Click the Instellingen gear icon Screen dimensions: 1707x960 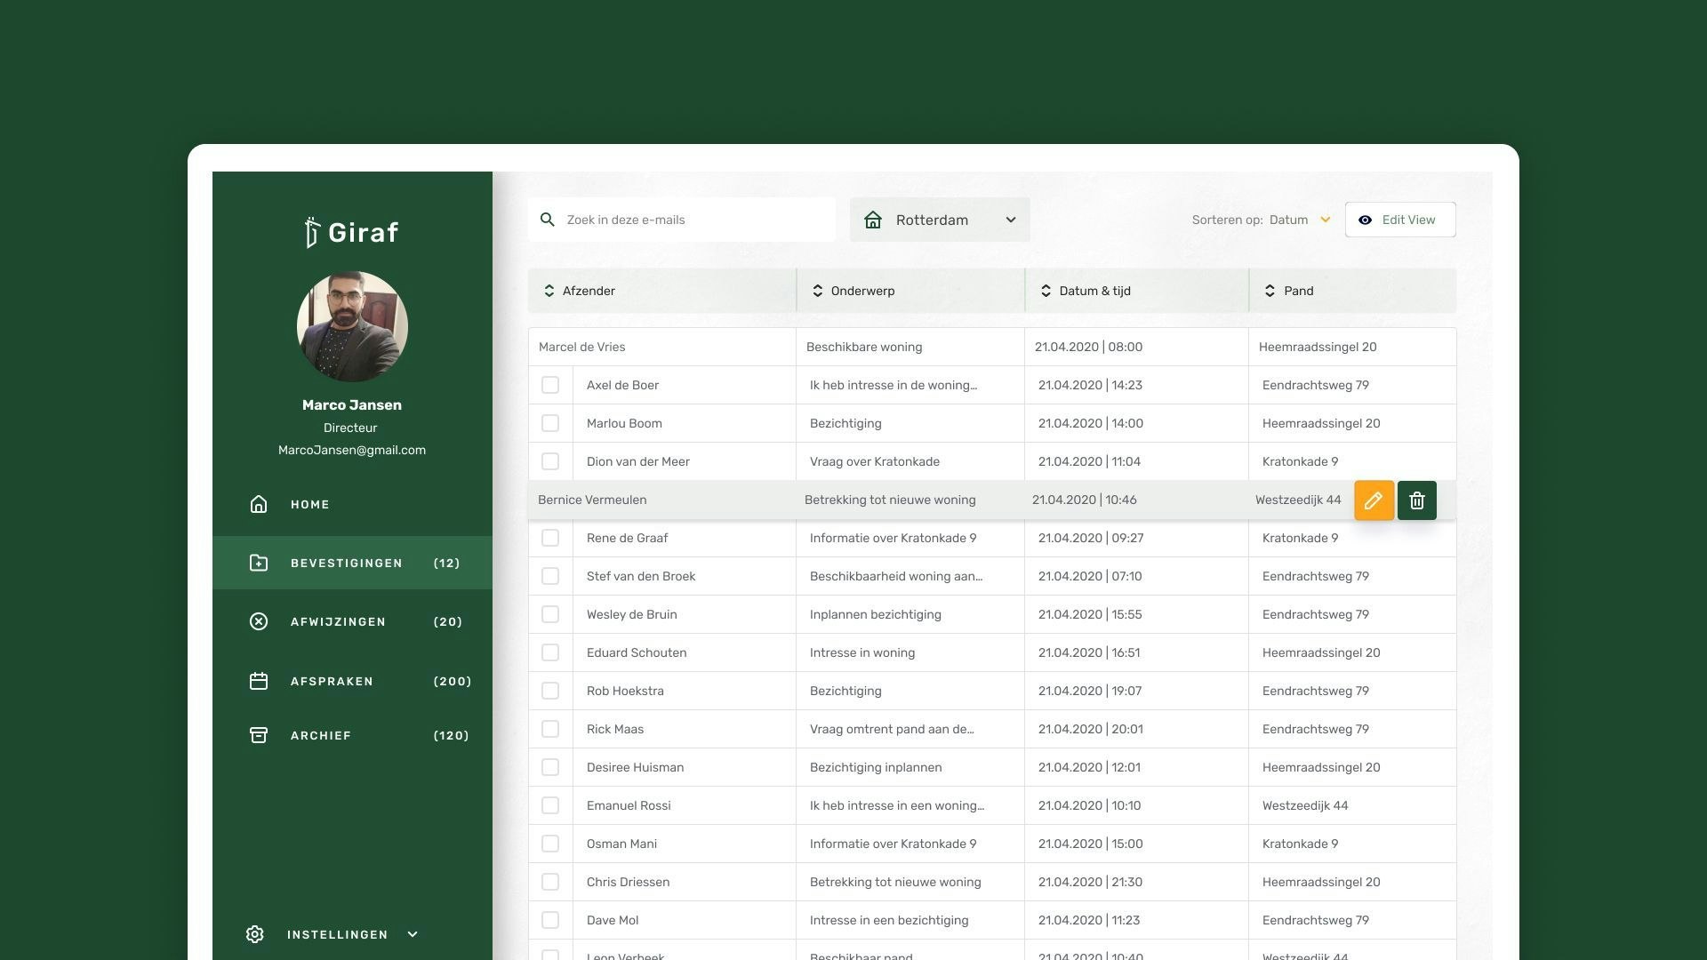pyautogui.click(x=255, y=934)
